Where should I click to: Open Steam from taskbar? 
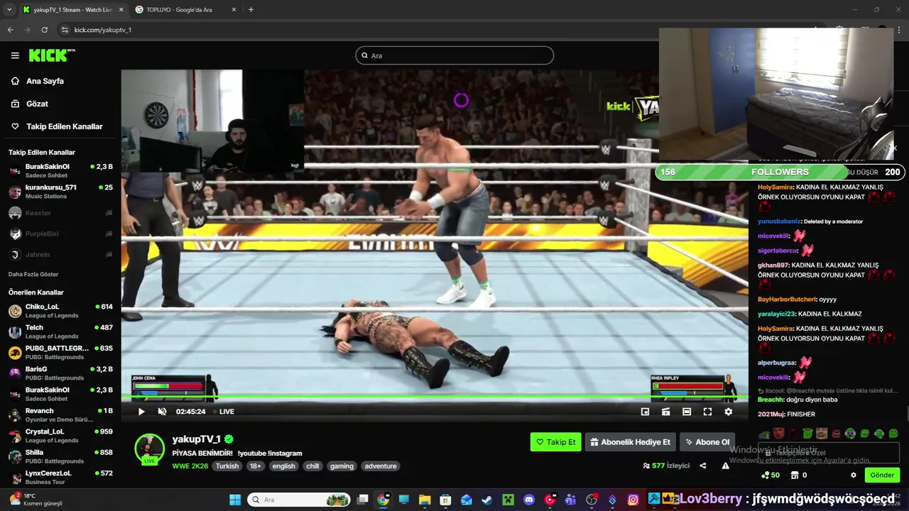(486, 500)
